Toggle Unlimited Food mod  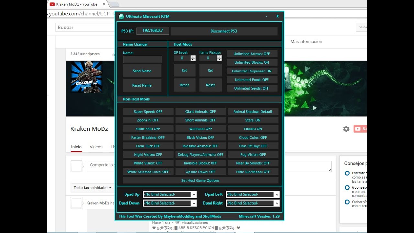coord(252,80)
